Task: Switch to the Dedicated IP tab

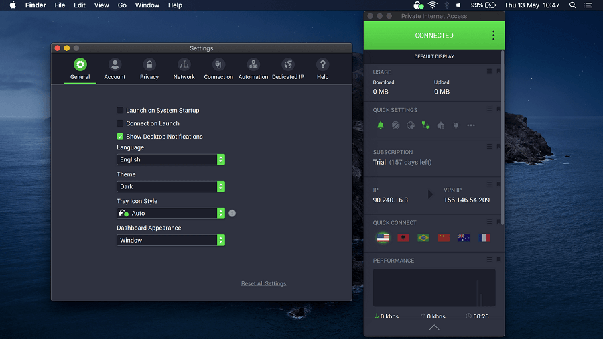Action: [288, 69]
